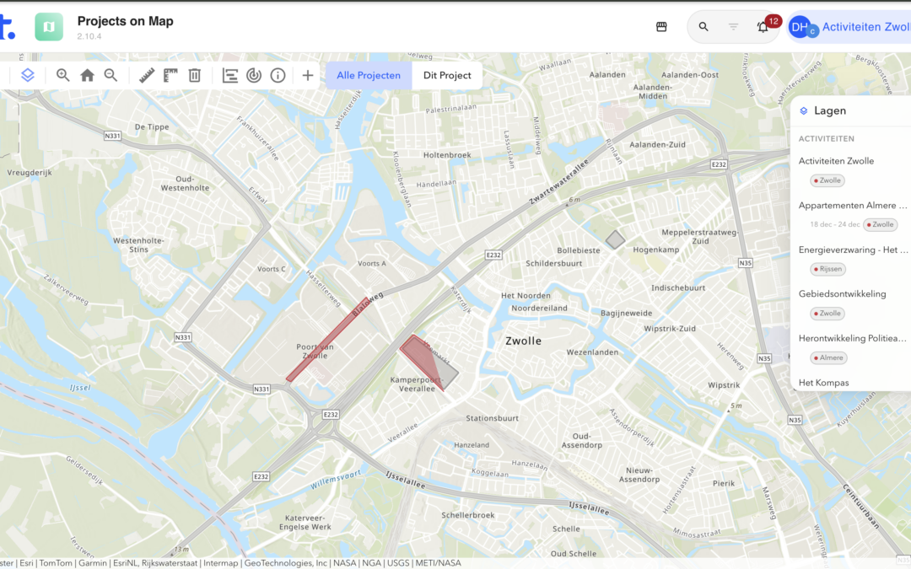Click the Zwolle tag under Activiteiten Zwolle

point(827,180)
